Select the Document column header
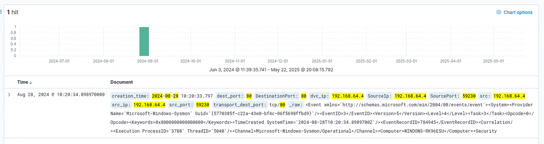The image size is (544, 144). 122,82
